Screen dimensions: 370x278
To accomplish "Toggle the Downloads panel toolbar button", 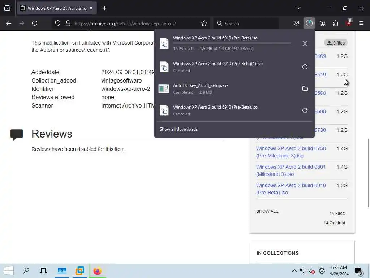I will pyautogui.click(x=309, y=23).
